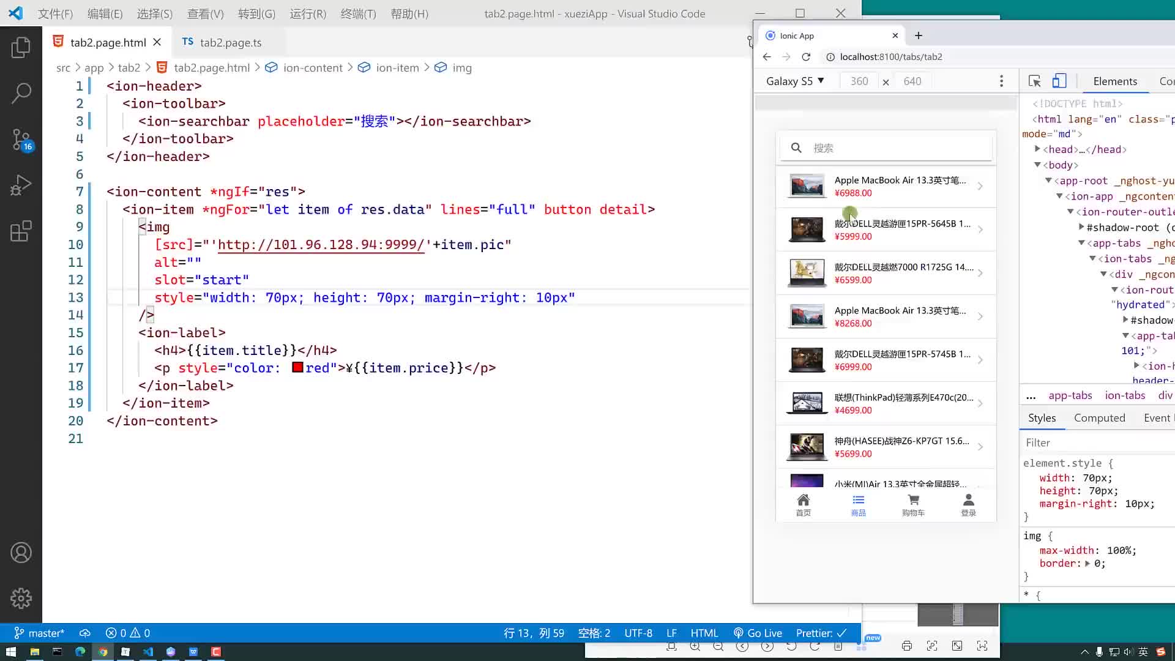
Task: Click the master branch status item
Action: click(x=39, y=633)
